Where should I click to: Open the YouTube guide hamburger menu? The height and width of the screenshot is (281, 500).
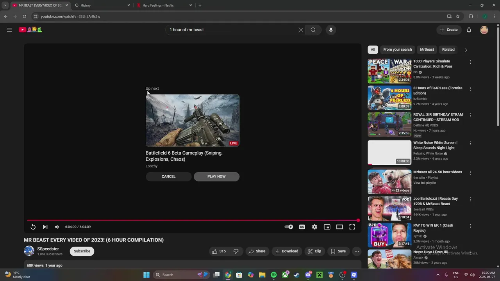tap(9, 30)
